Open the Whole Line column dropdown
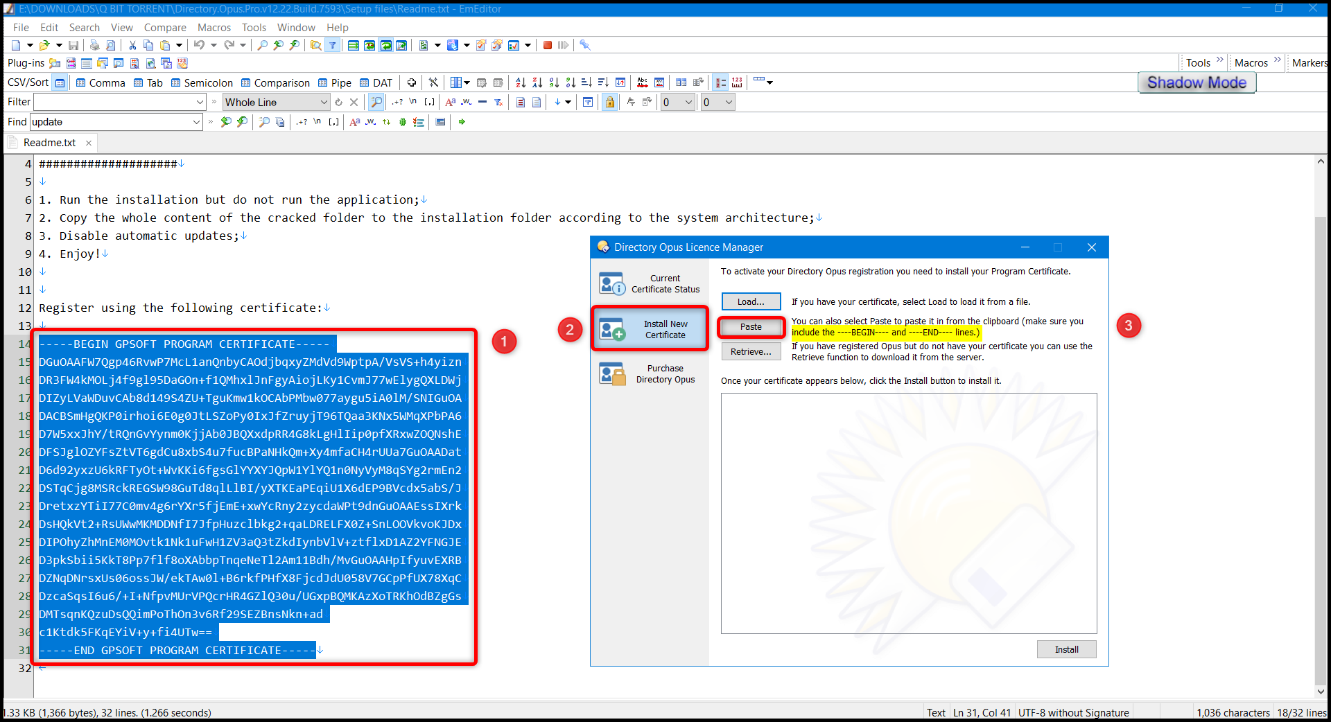The height and width of the screenshot is (722, 1331). pyautogui.click(x=324, y=102)
